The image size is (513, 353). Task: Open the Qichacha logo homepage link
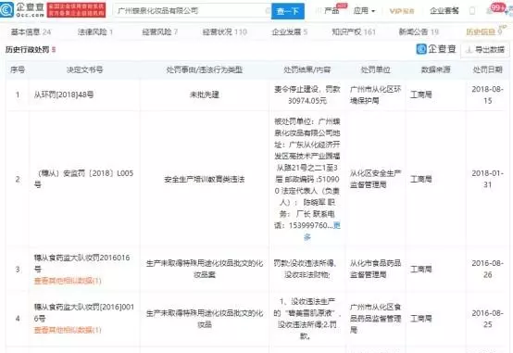point(22,10)
